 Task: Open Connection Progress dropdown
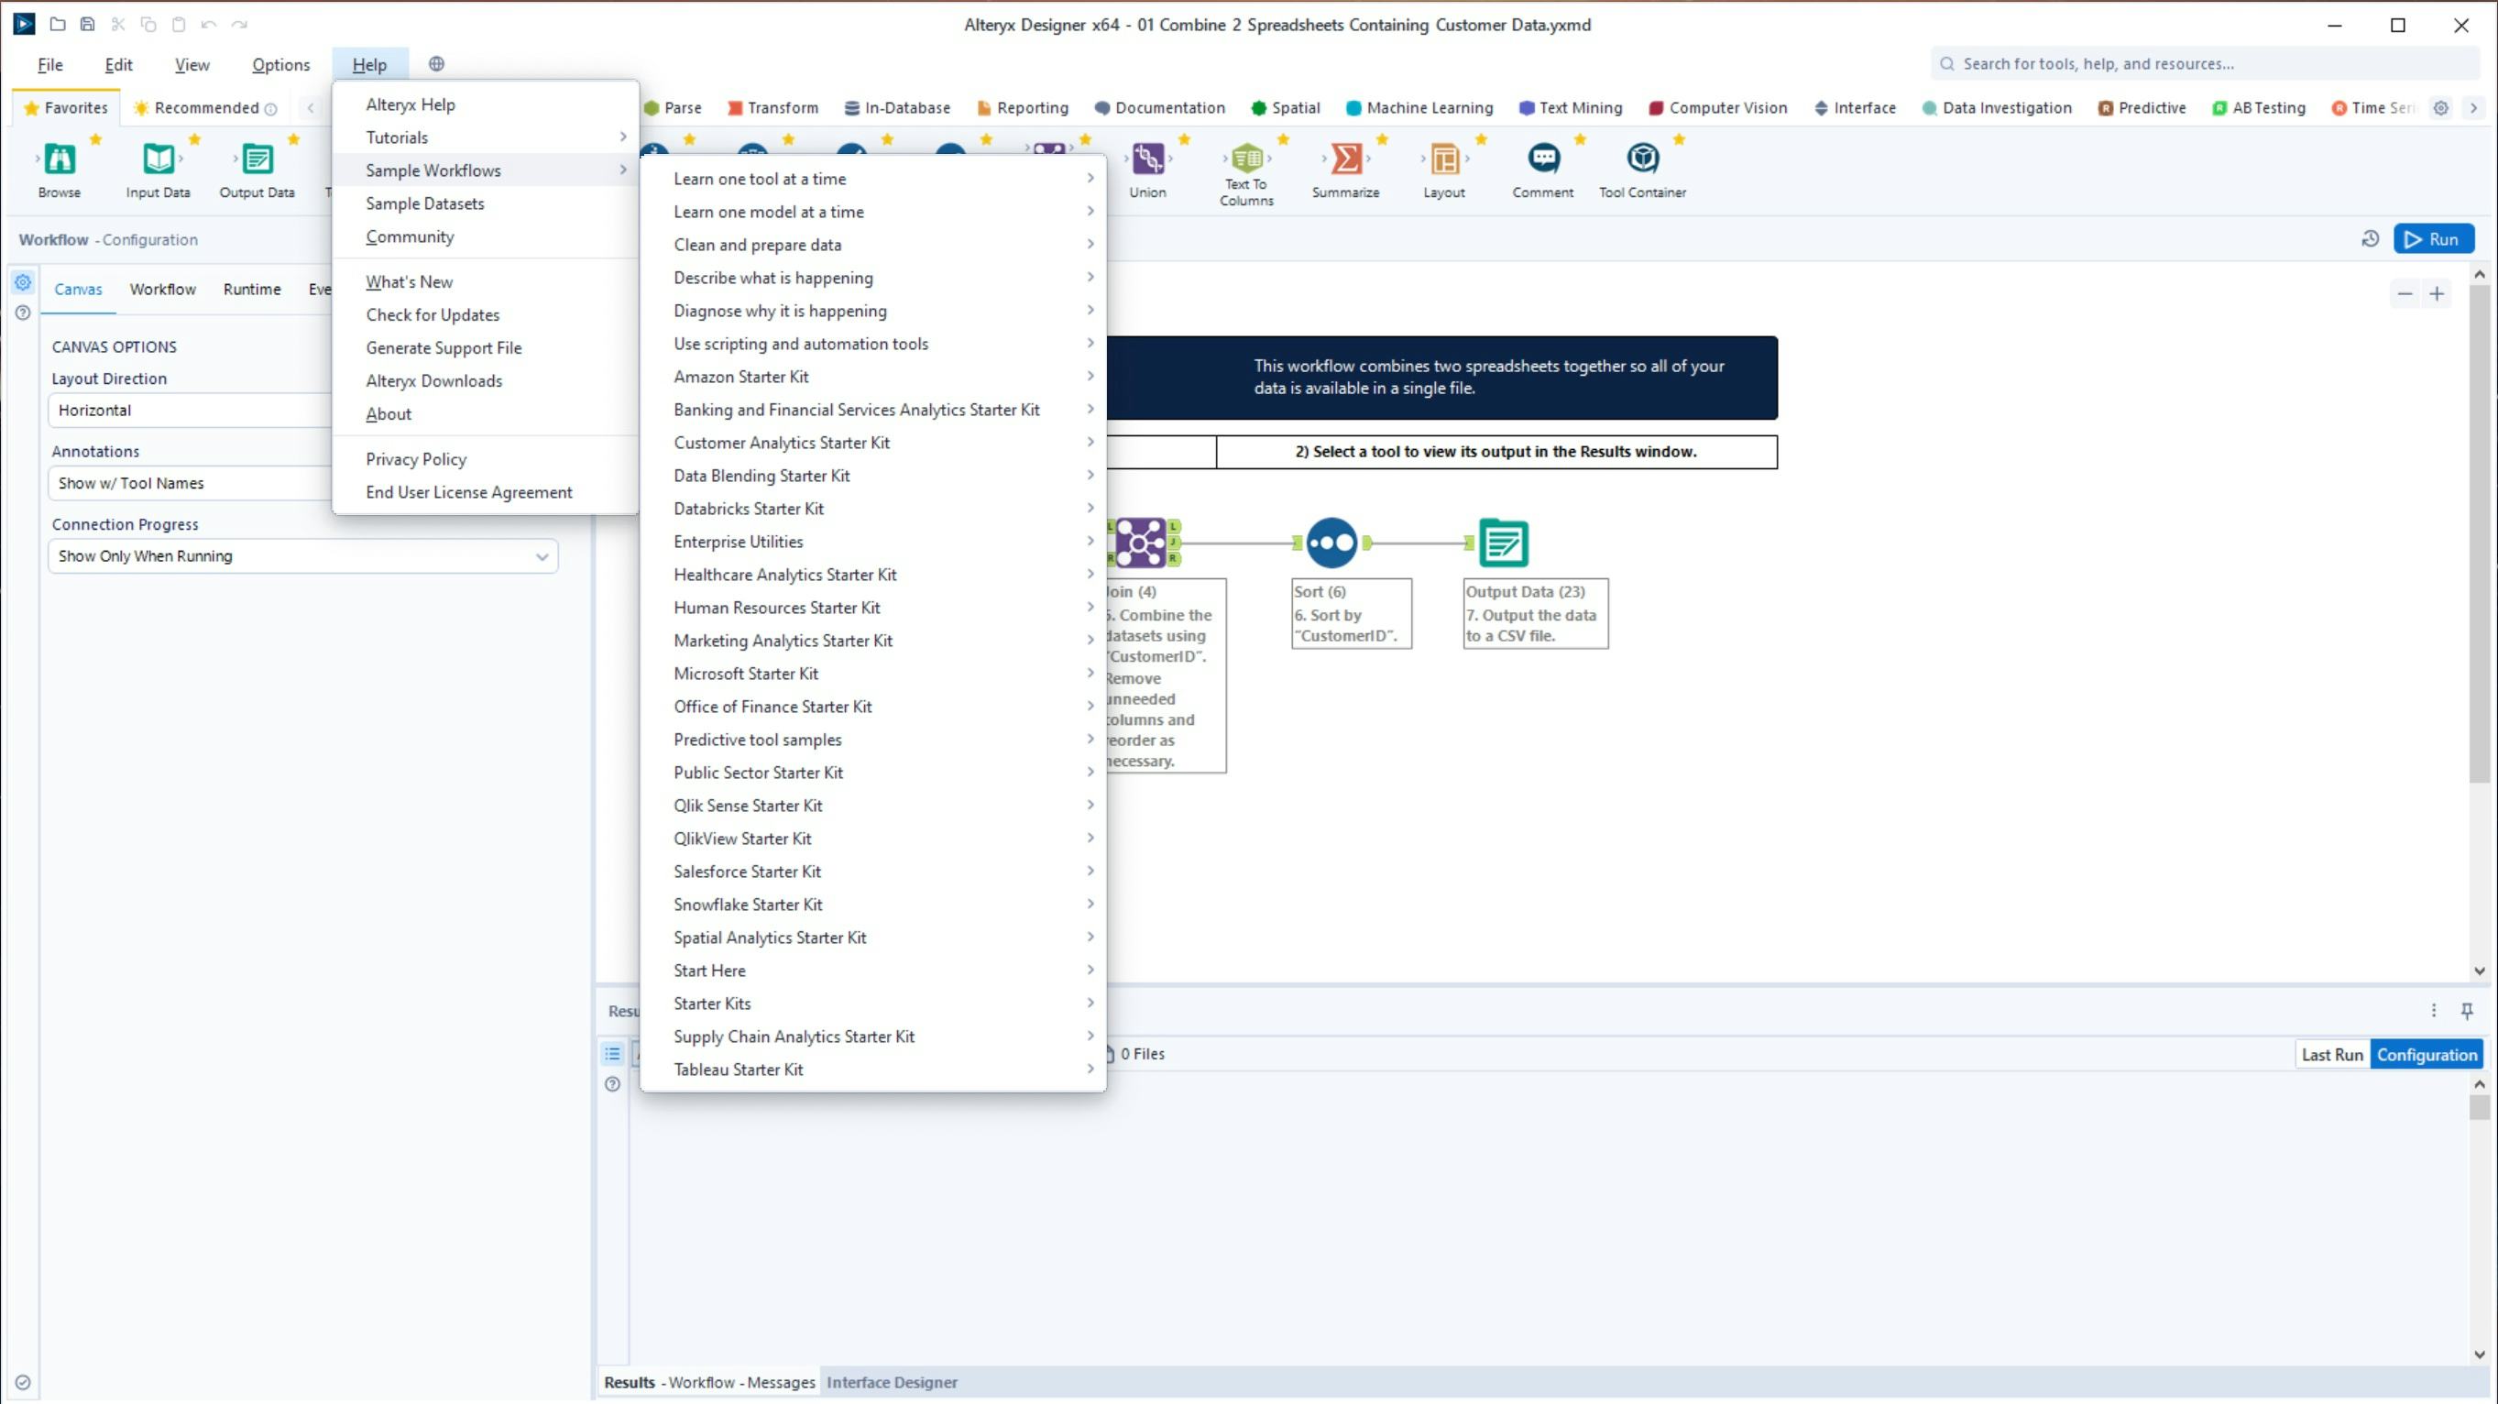coord(301,556)
